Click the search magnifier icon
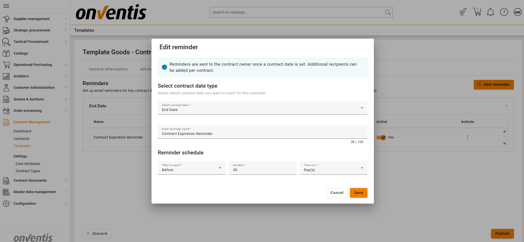Image resolution: width=524 pixels, height=242 pixels. coord(388,12)
